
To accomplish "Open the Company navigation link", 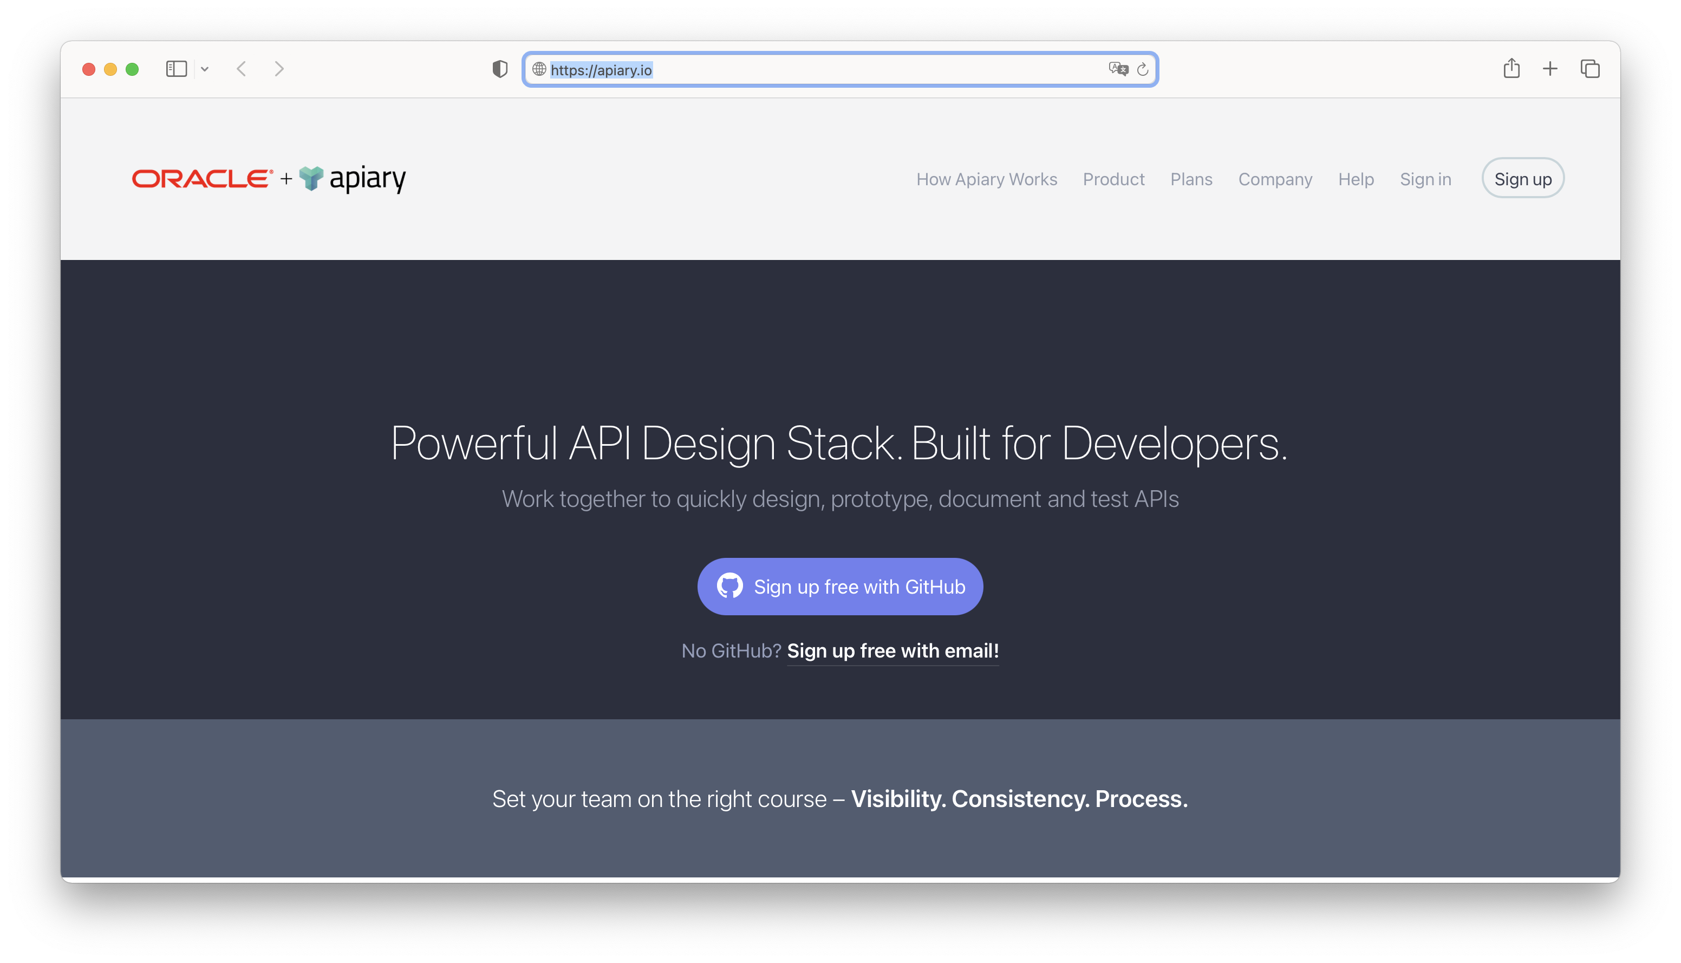I will pyautogui.click(x=1274, y=179).
